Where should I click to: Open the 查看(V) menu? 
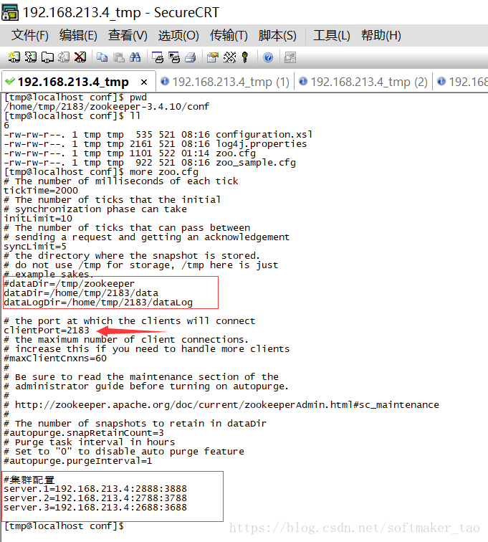coord(128,35)
